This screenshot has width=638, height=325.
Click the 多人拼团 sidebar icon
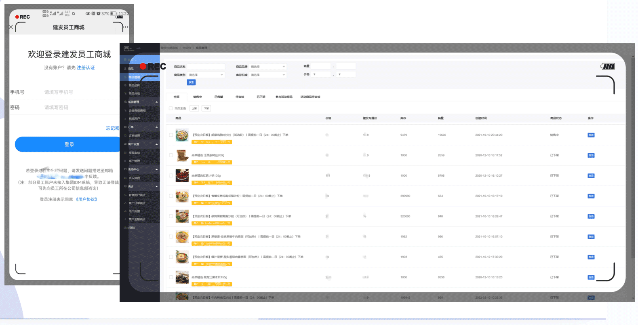click(x=125, y=178)
